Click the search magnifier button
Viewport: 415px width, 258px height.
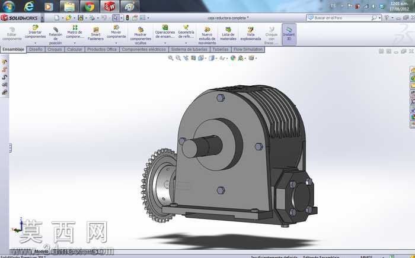374,18
